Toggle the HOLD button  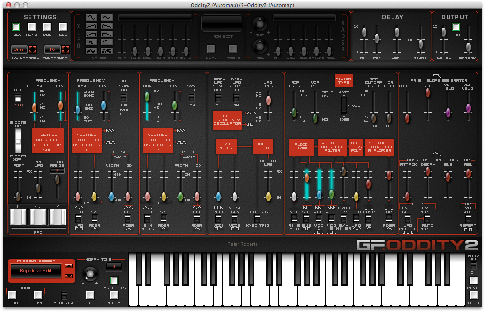click(473, 296)
